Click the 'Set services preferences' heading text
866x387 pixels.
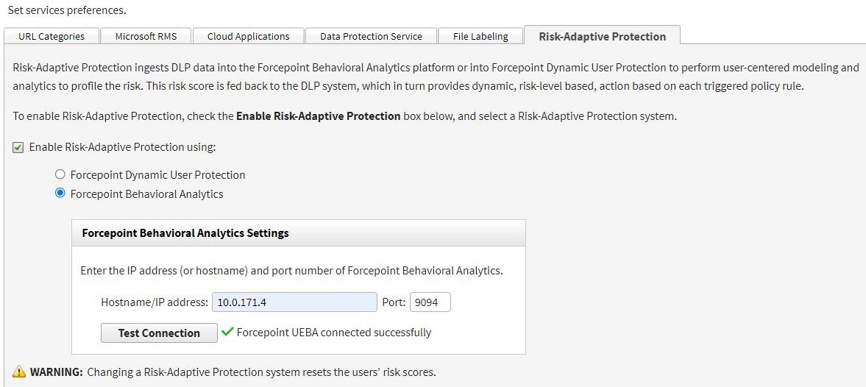(67, 10)
